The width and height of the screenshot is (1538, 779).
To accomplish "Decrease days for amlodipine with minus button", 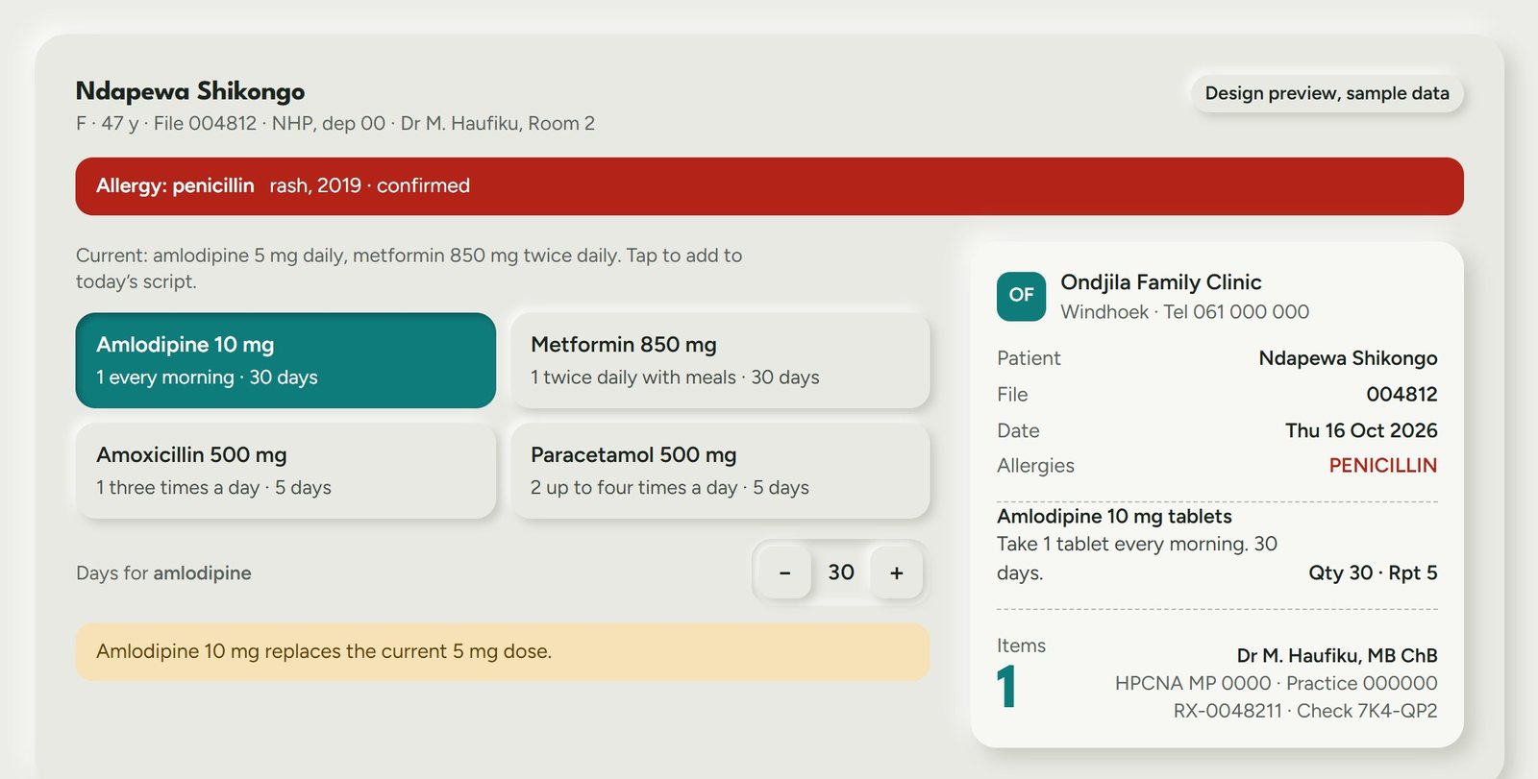I will 784,572.
